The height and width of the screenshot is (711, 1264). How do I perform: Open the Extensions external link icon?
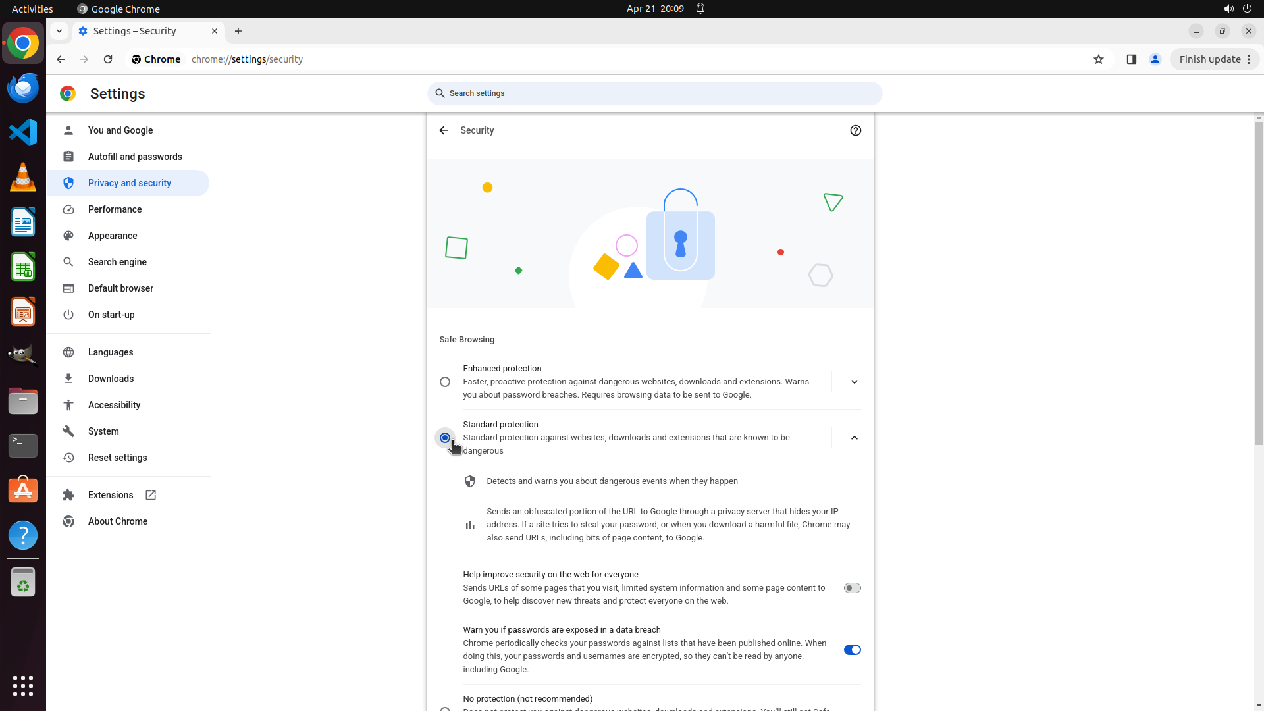tap(151, 495)
